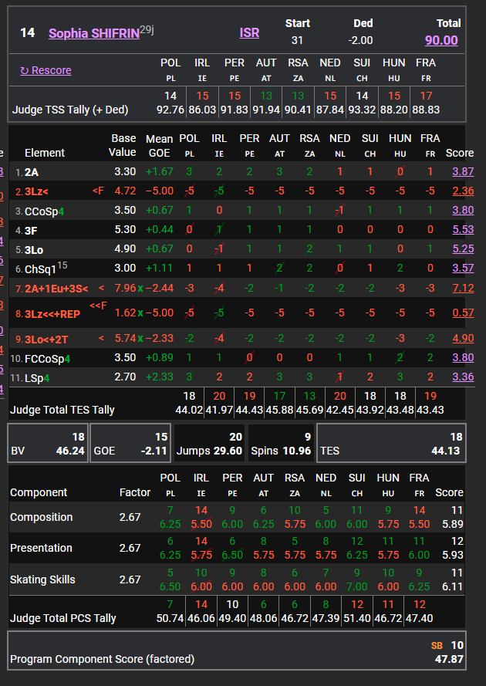The image size is (486, 686).
Task: Click the Rescore refresh icon
Action: 25,71
